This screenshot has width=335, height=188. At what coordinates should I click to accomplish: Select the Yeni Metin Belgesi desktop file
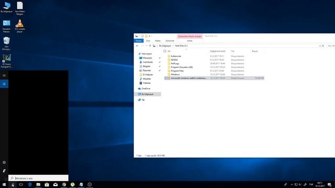click(x=20, y=8)
